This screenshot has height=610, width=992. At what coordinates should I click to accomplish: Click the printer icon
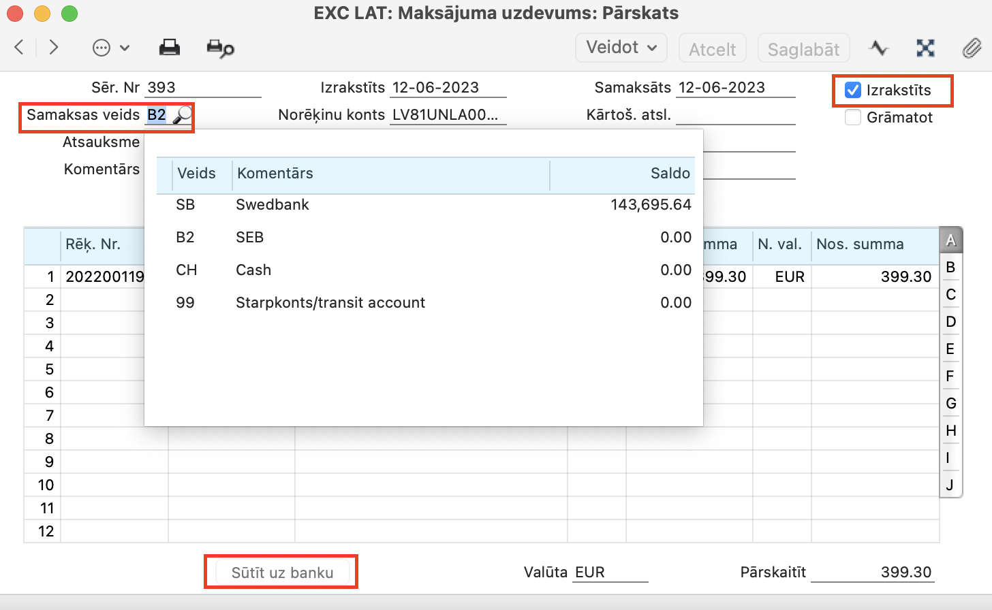pyautogui.click(x=169, y=48)
